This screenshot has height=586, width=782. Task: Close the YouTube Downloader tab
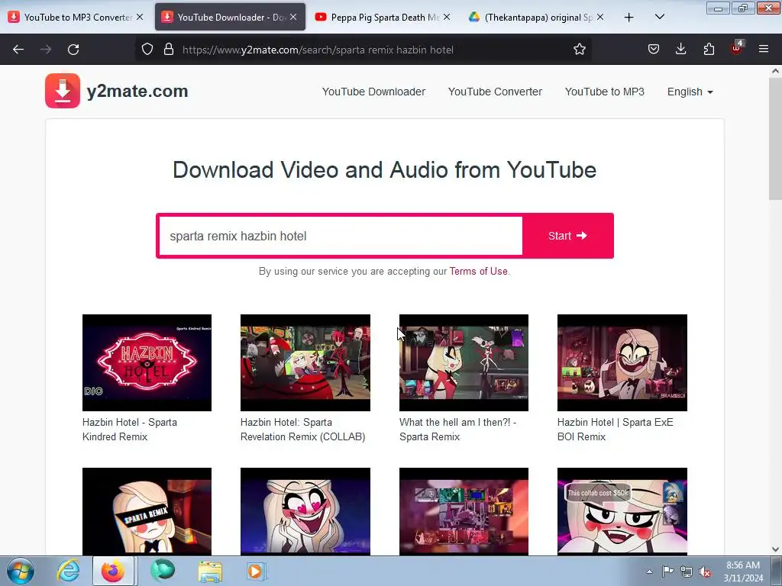point(293,17)
